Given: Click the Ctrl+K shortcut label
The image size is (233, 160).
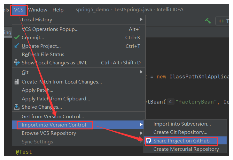Looking at the screenshot, I should tap(133, 38).
